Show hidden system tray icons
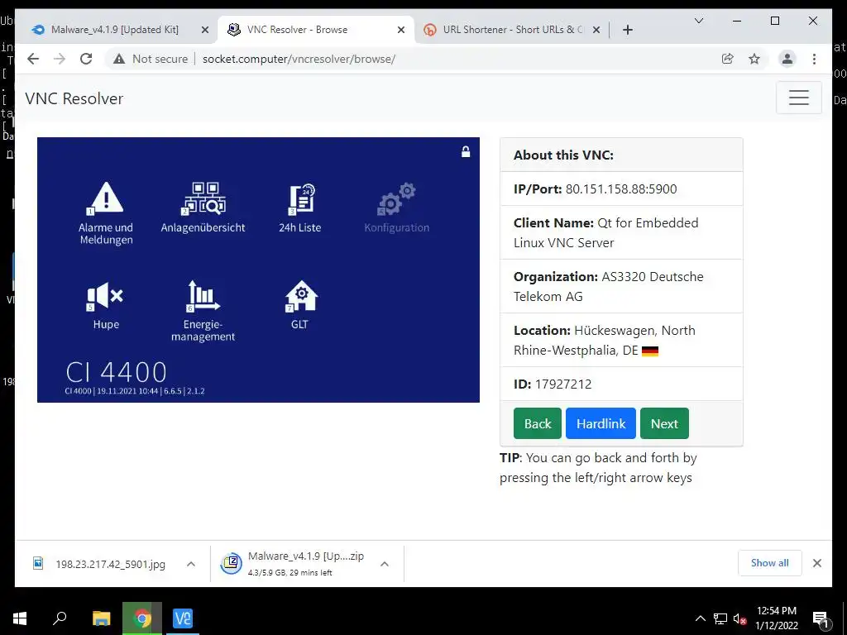The image size is (847, 635). tap(700, 618)
